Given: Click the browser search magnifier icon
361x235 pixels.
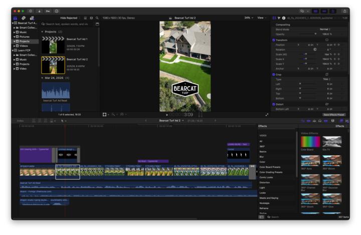Looking at the screenshot, I should [97, 18].
